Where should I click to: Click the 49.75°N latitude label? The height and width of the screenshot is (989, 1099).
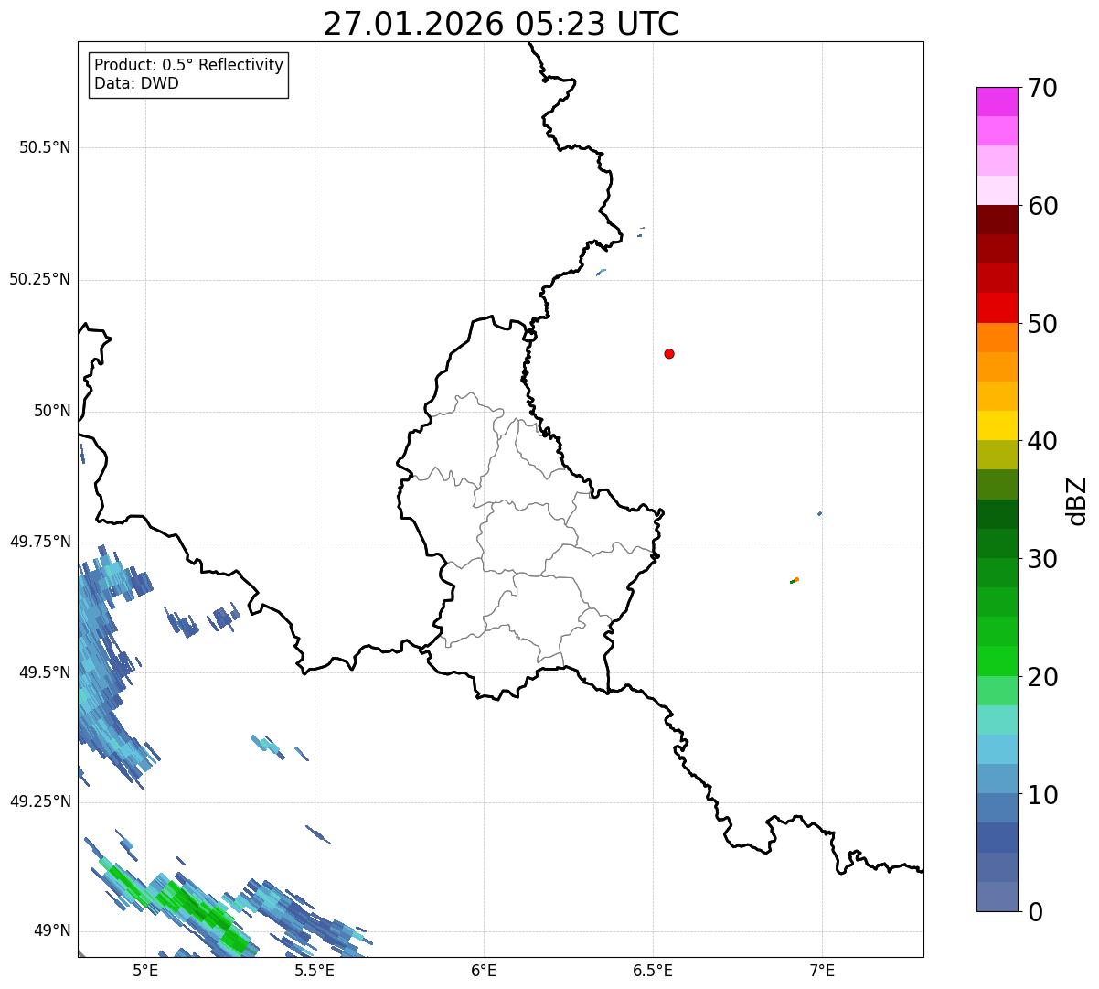pos(39,542)
